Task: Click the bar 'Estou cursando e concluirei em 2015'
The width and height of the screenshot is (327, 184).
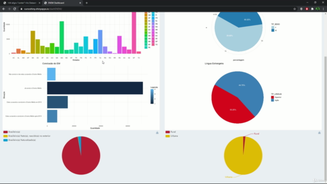Action: pyautogui.click(x=57, y=102)
